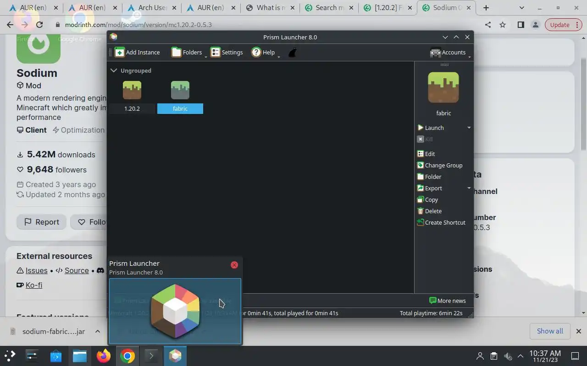This screenshot has width=587, height=366.
Task: Click the Chrome Update button
Action: pos(563,25)
